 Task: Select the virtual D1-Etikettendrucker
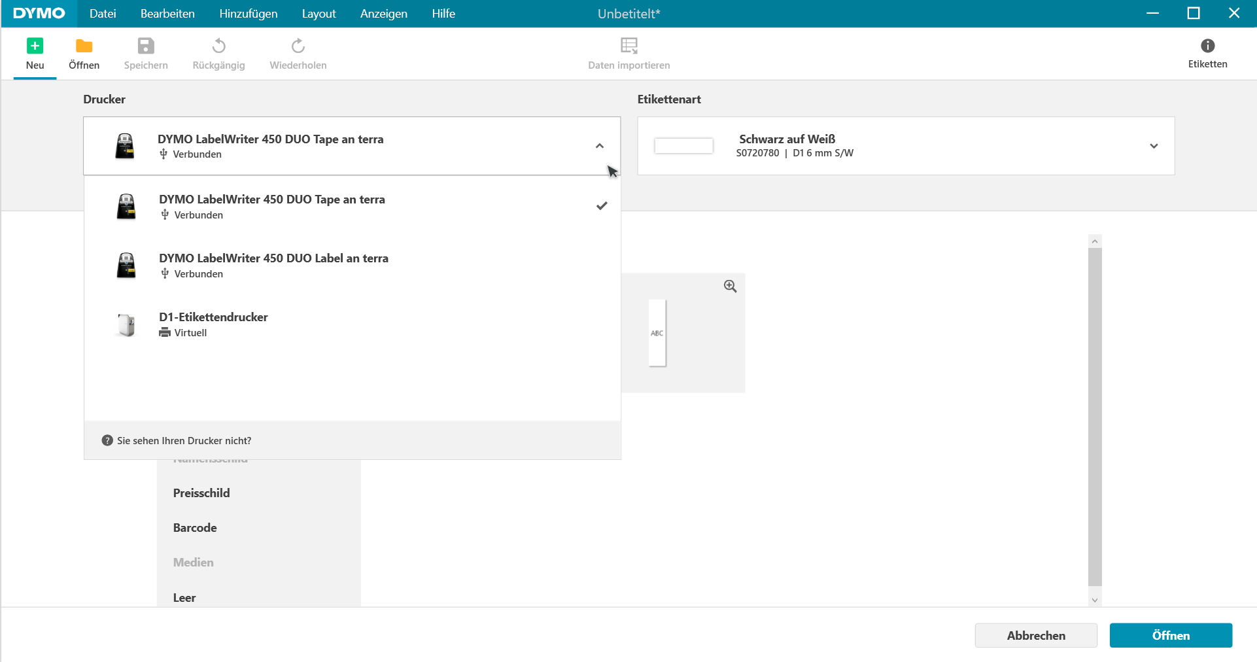click(213, 324)
